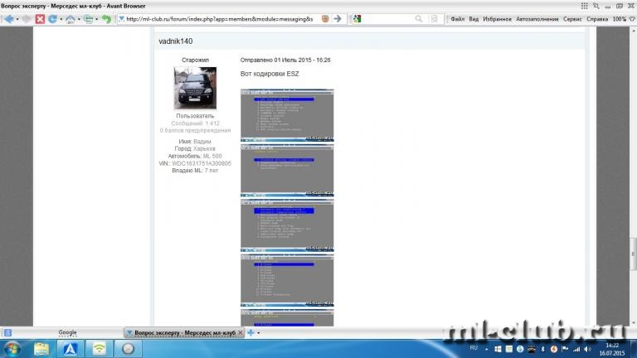Screen dimensions: 637x358
Task: Click the RU language indicator in tray
Action: (x=474, y=349)
